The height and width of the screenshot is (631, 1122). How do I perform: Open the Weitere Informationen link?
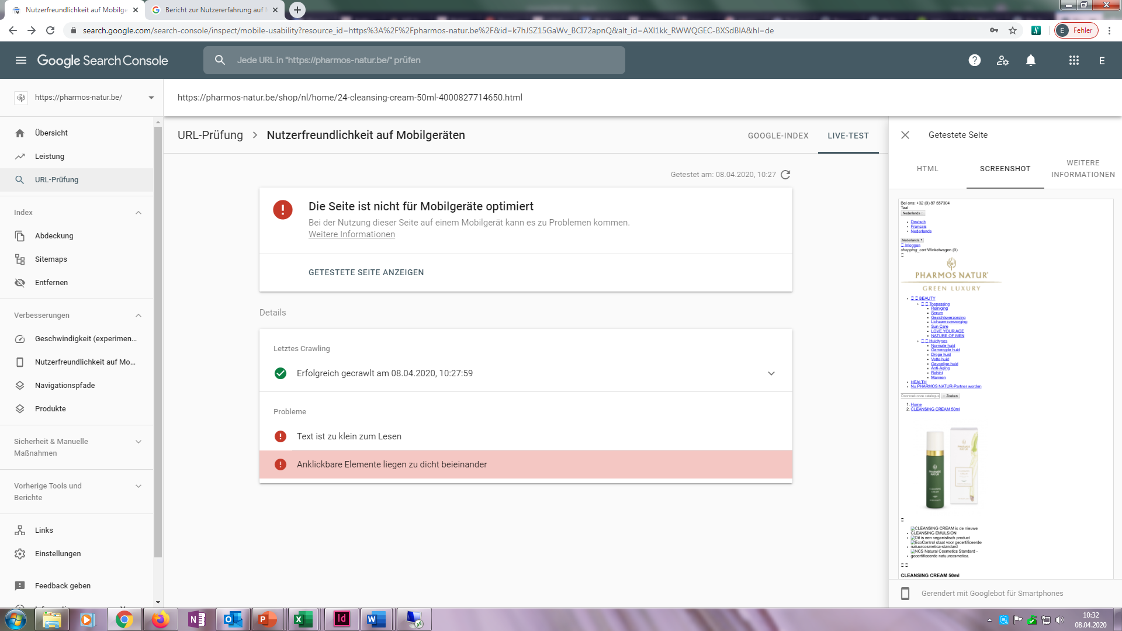coord(352,234)
